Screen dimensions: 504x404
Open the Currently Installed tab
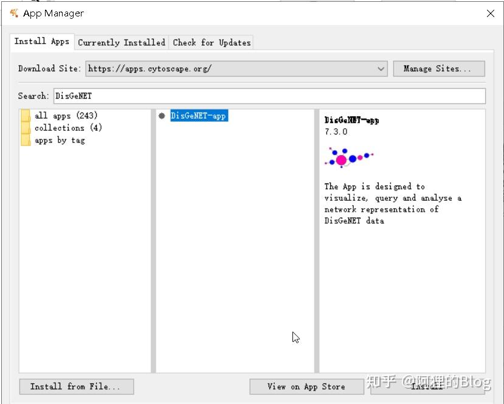(x=122, y=43)
